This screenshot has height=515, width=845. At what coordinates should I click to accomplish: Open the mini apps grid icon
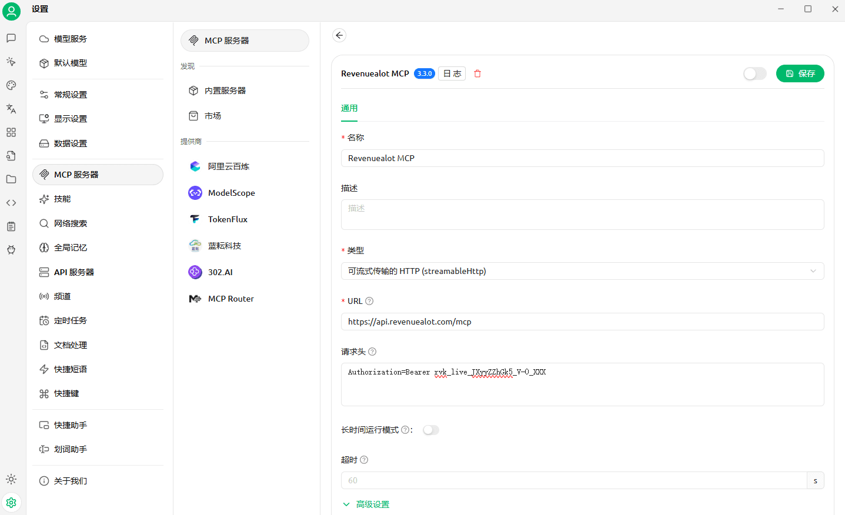(x=11, y=132)
